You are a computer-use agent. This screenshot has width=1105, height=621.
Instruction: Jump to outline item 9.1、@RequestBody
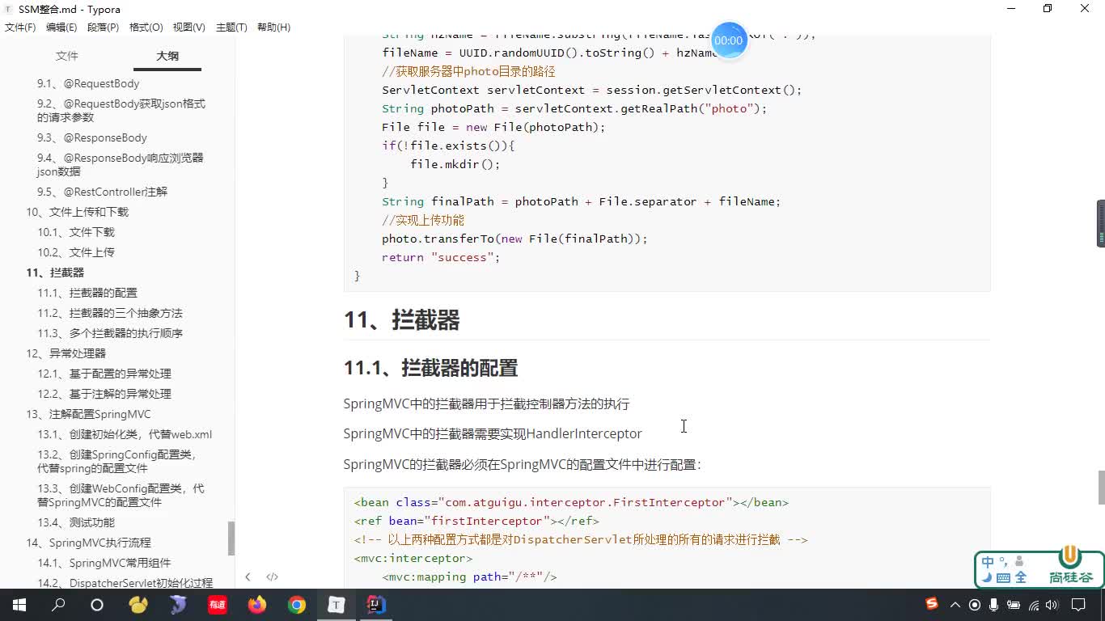[x=88, y=83]
